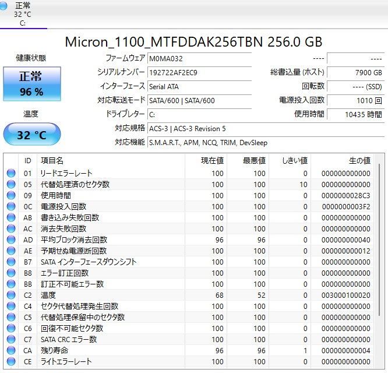Click the 生の値 column header
The image size is (388, 373).
pos(343,161)
